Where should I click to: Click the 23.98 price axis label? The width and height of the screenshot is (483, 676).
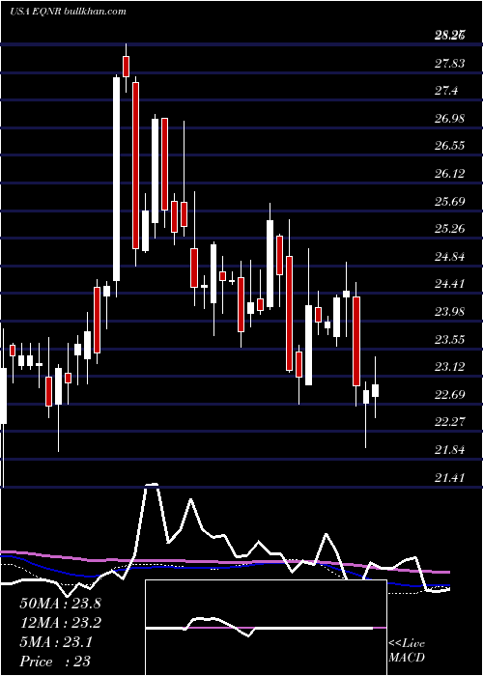pyautogui.click(x=450, y=312)
